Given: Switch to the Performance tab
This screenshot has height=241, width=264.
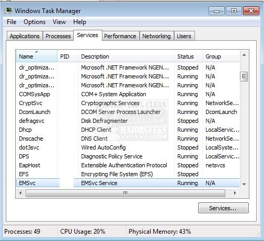Looking at the screenshot, I should (120, 36).
